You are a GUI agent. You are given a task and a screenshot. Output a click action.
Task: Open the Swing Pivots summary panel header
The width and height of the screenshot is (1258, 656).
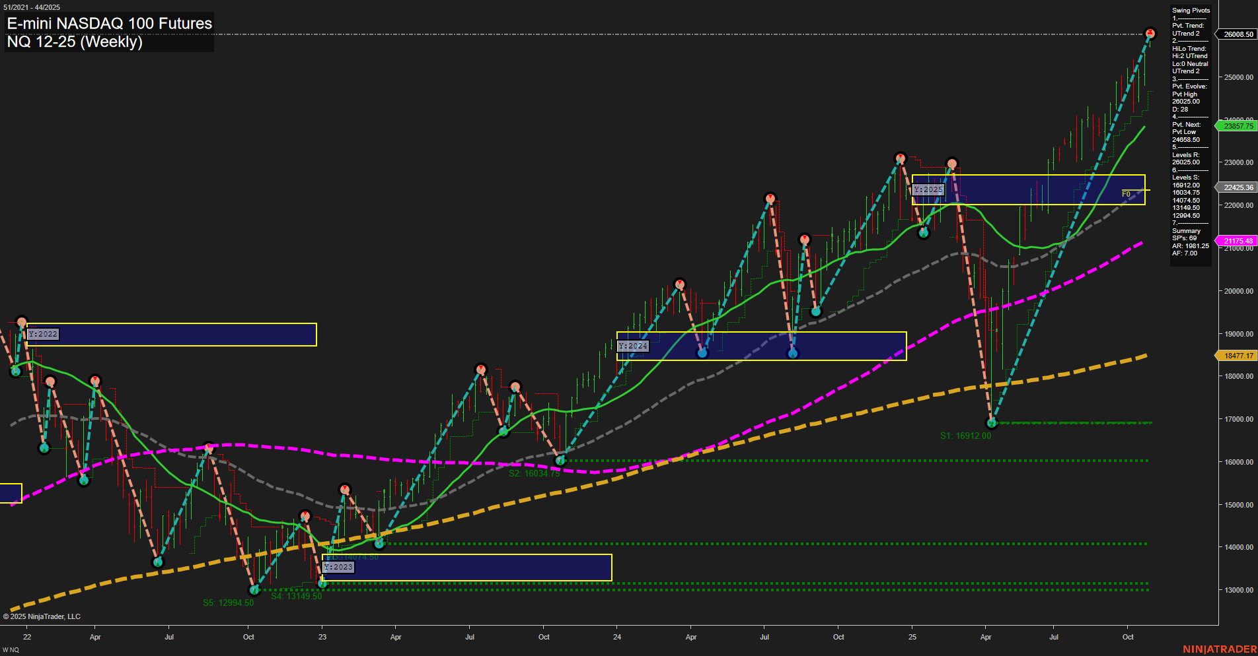coord(1191,11)
